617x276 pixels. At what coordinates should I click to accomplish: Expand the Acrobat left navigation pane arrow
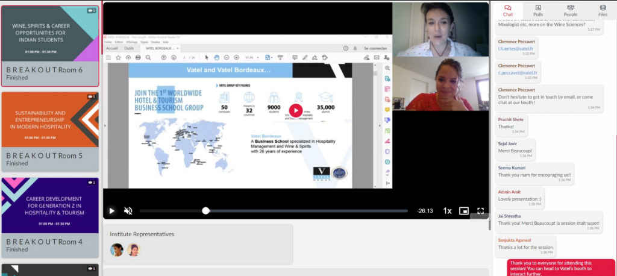click(x=105, y=125)
